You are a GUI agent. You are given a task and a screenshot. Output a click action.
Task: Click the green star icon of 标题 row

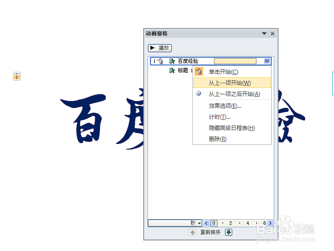pyautogui.click(x=172, y=70)
